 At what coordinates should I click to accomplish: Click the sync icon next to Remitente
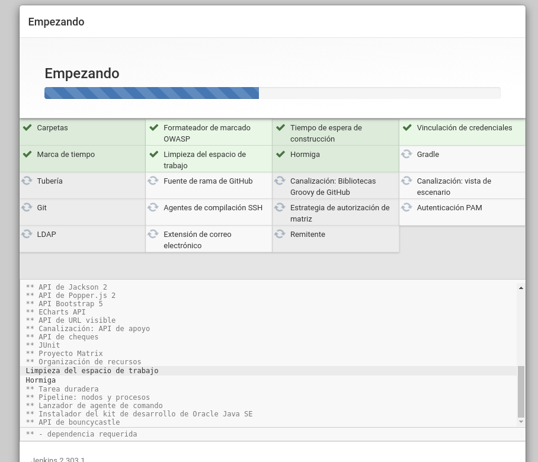click(280, 234)
